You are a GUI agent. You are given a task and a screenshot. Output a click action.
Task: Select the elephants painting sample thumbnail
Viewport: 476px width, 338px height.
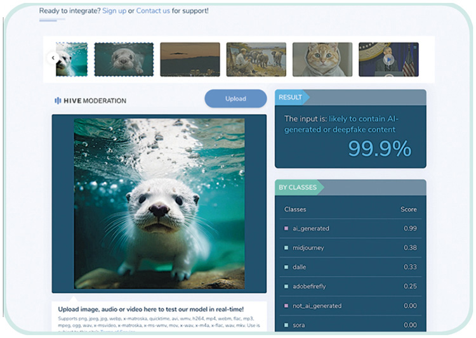256,60
